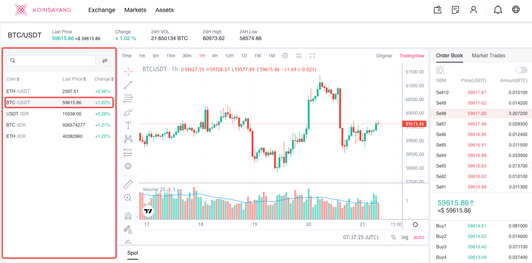Select the text annotation tool
The height and width of the screenshot is (263, 532).
(128, 126)
